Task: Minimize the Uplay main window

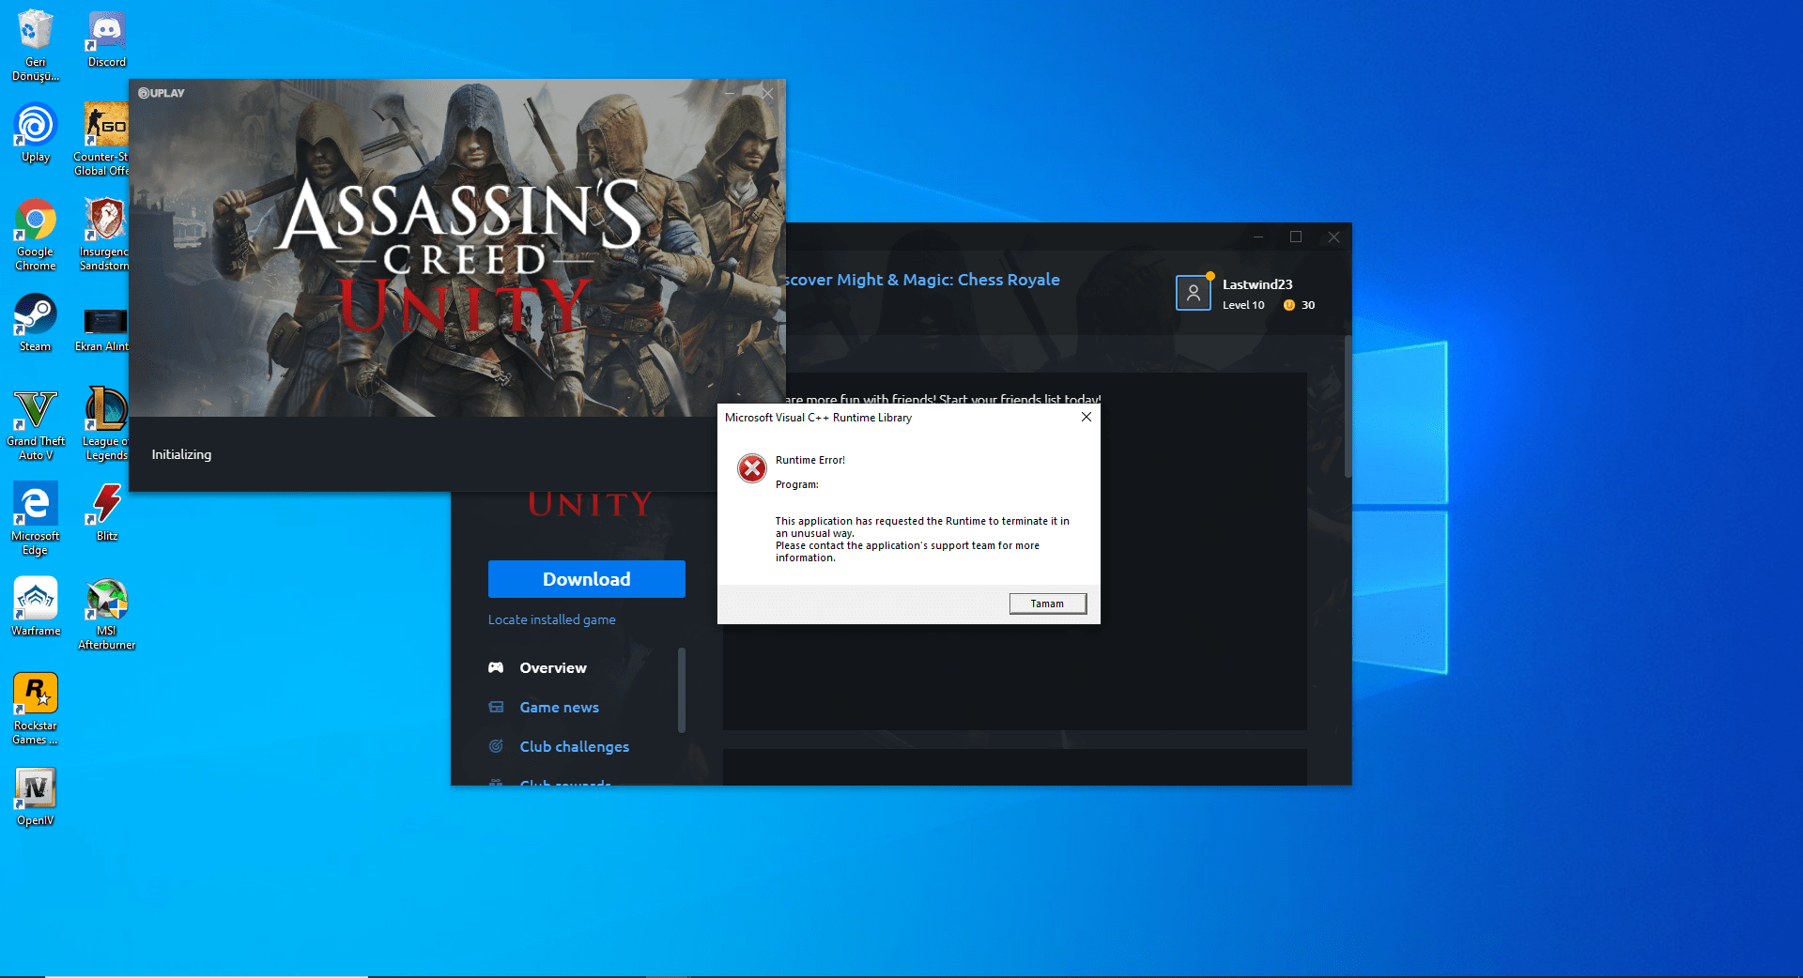Action: point(1258,237)
